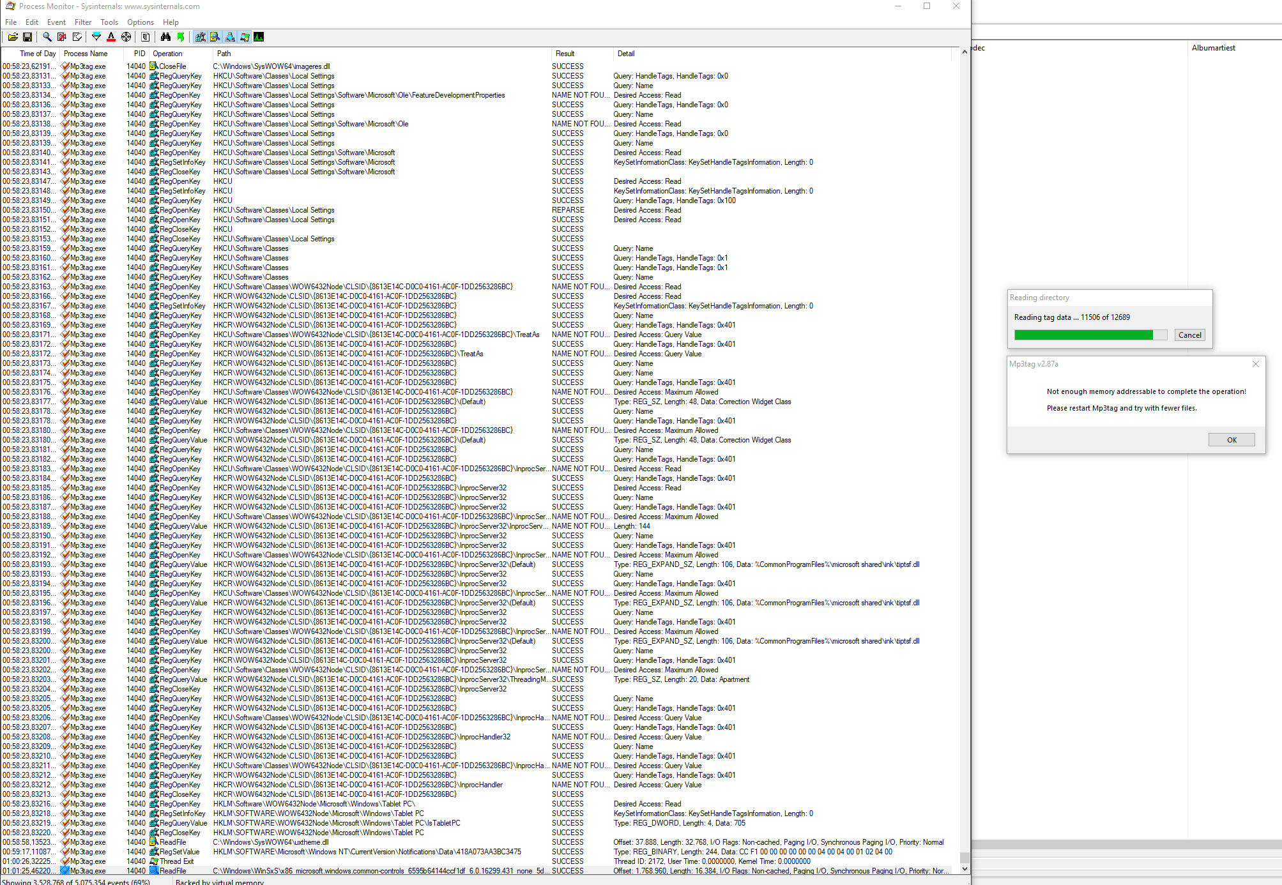Open the Highlight red A icon
The height and width of the screenshot is (885, 1282).
click(x=111, y=37)
